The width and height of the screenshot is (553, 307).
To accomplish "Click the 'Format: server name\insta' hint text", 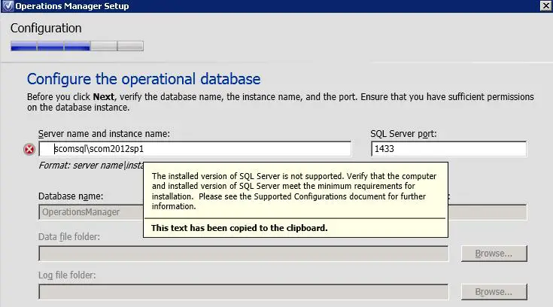I will click(x=91, y=165).
